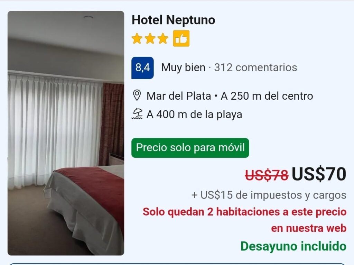Click the Hotel Neptuno title

[x=173, y=20]
